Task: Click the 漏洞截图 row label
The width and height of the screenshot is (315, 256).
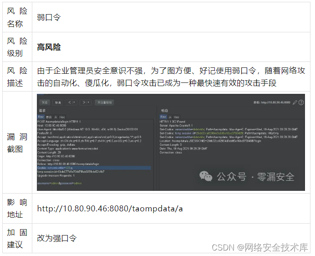Action: (x=17, y=143)
